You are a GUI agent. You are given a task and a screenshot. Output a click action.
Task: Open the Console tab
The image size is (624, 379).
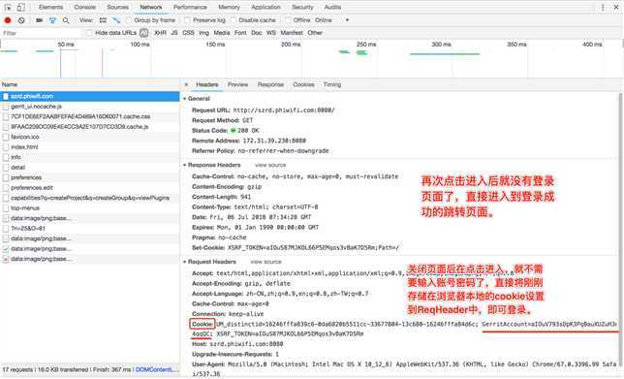point(84,7)
